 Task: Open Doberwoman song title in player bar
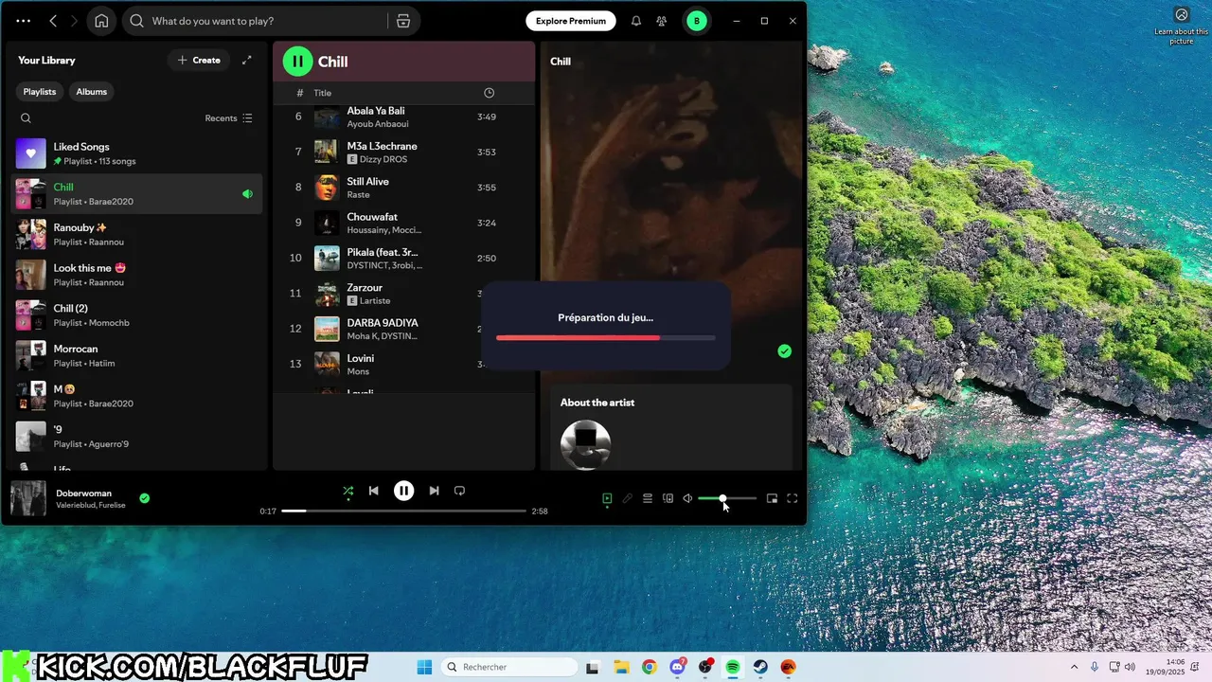[x=83, y=494]
